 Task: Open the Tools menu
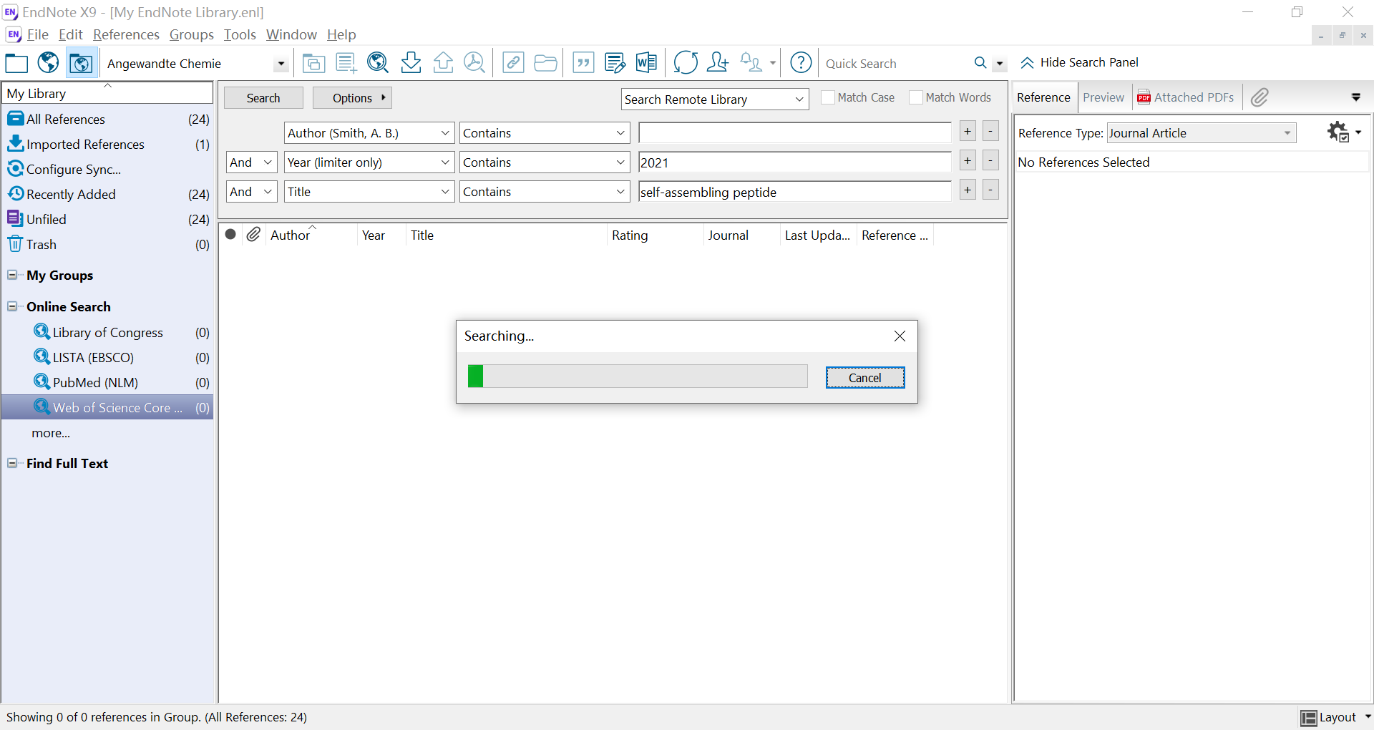tap(240, 34)
